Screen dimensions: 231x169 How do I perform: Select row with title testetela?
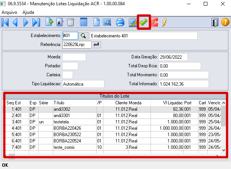coord(113,122)
